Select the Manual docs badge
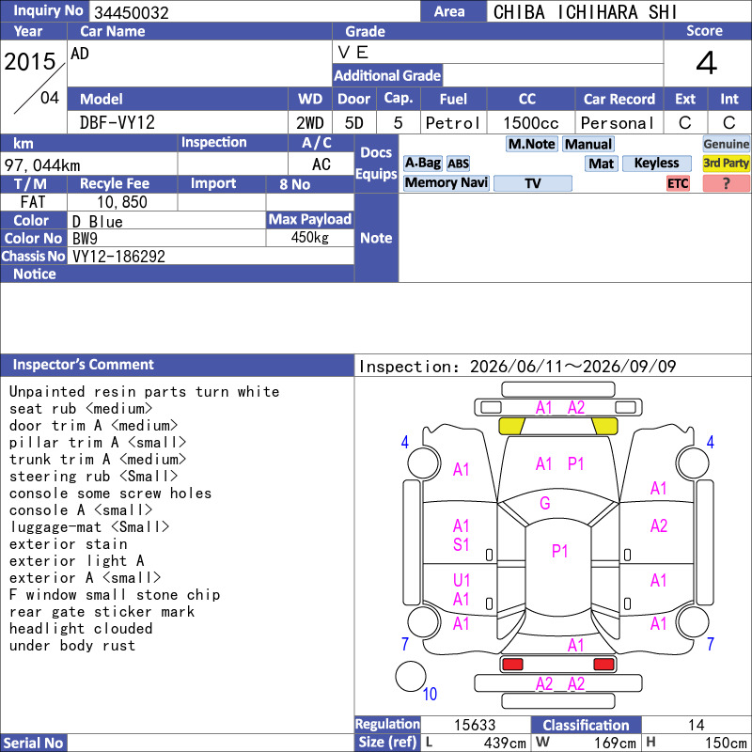Viewport: 752px width, 752px height. [x=588, y=144]
